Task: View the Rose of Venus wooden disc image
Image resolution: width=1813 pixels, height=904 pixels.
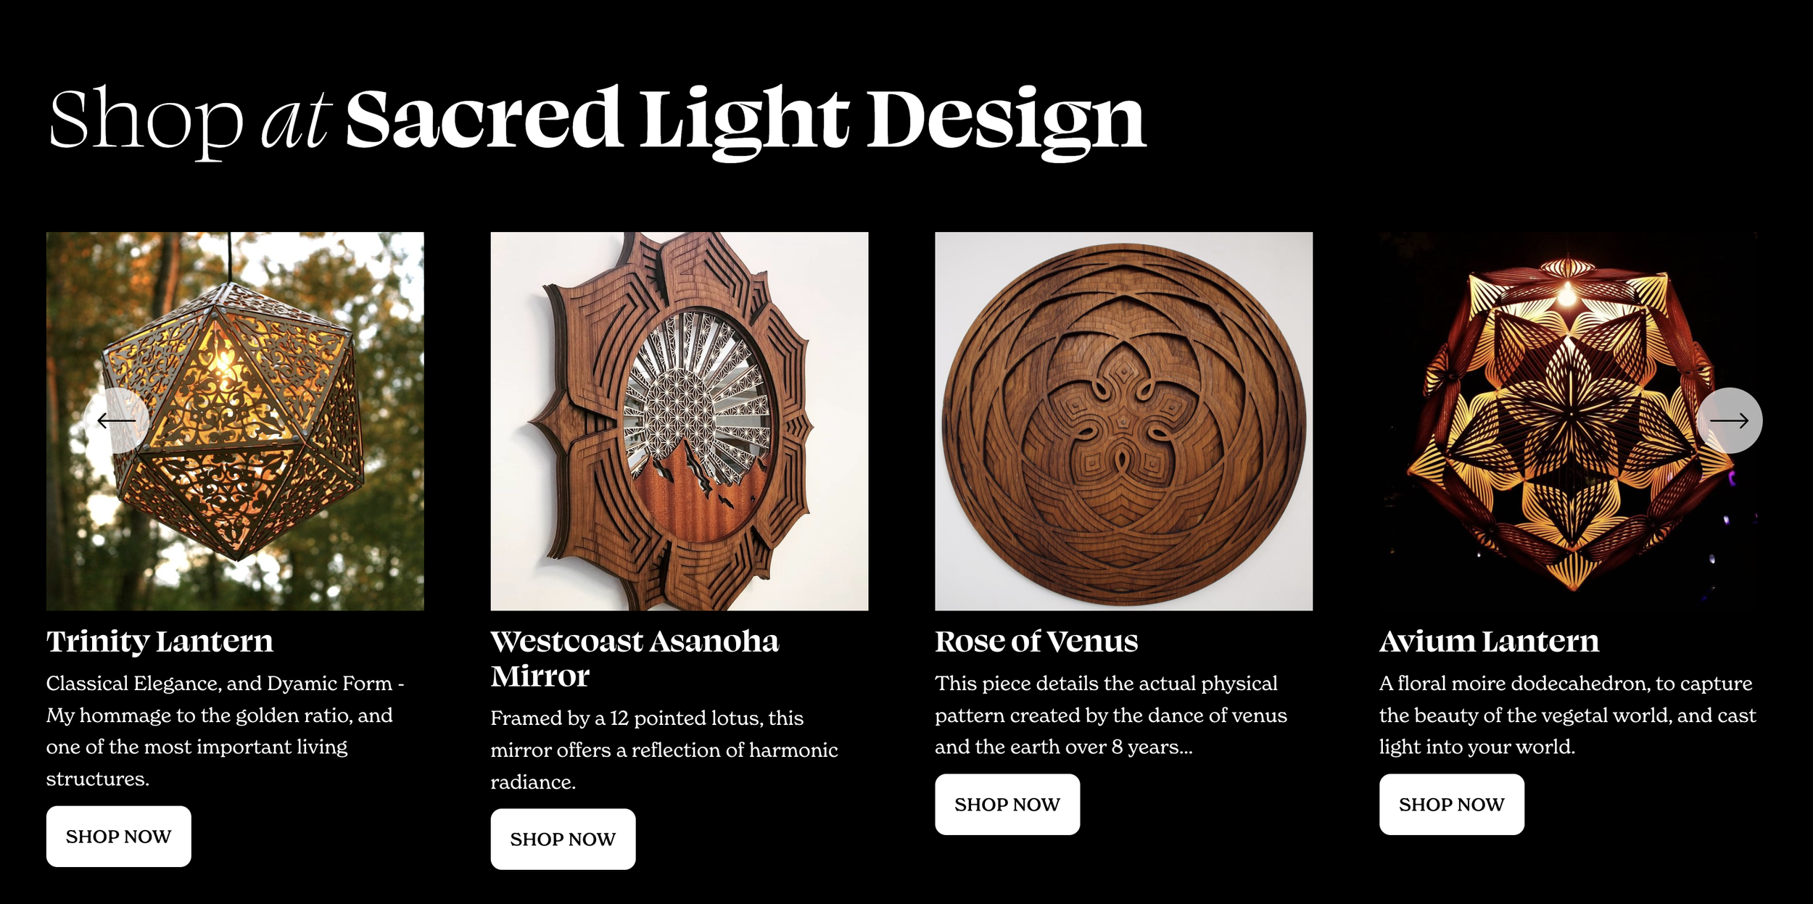Action: pyautogui.click(x=1123, y=421)
